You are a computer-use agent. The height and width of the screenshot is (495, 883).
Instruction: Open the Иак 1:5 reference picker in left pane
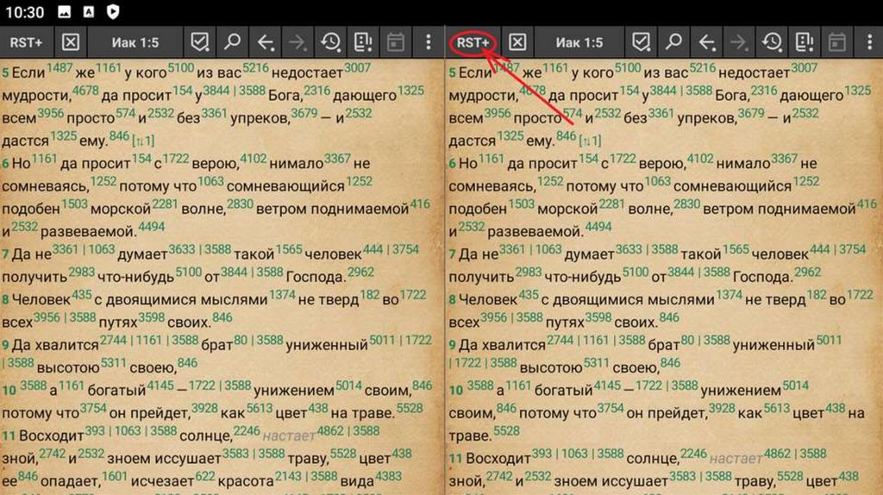click(x=135, y=42)
